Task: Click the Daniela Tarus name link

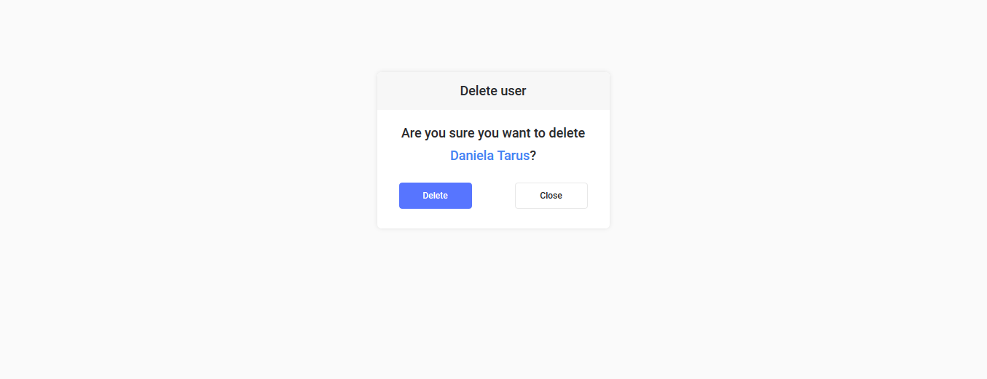Action: pos(489,156)
